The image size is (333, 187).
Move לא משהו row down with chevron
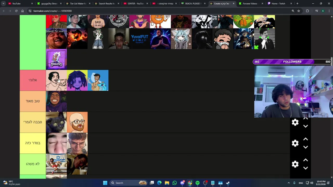pyautogui.click(x=306, y=168)
